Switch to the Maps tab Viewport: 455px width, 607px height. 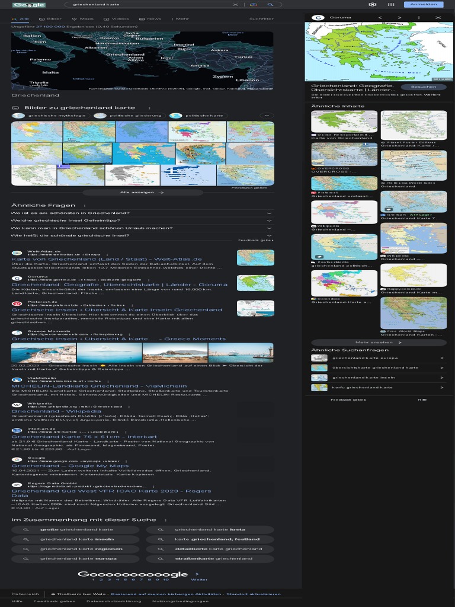83,18
